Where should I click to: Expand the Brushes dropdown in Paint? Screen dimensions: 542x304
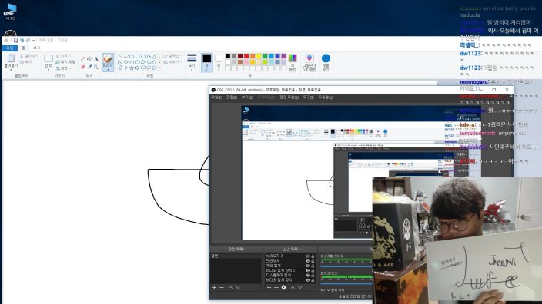[x=108, y=70]
